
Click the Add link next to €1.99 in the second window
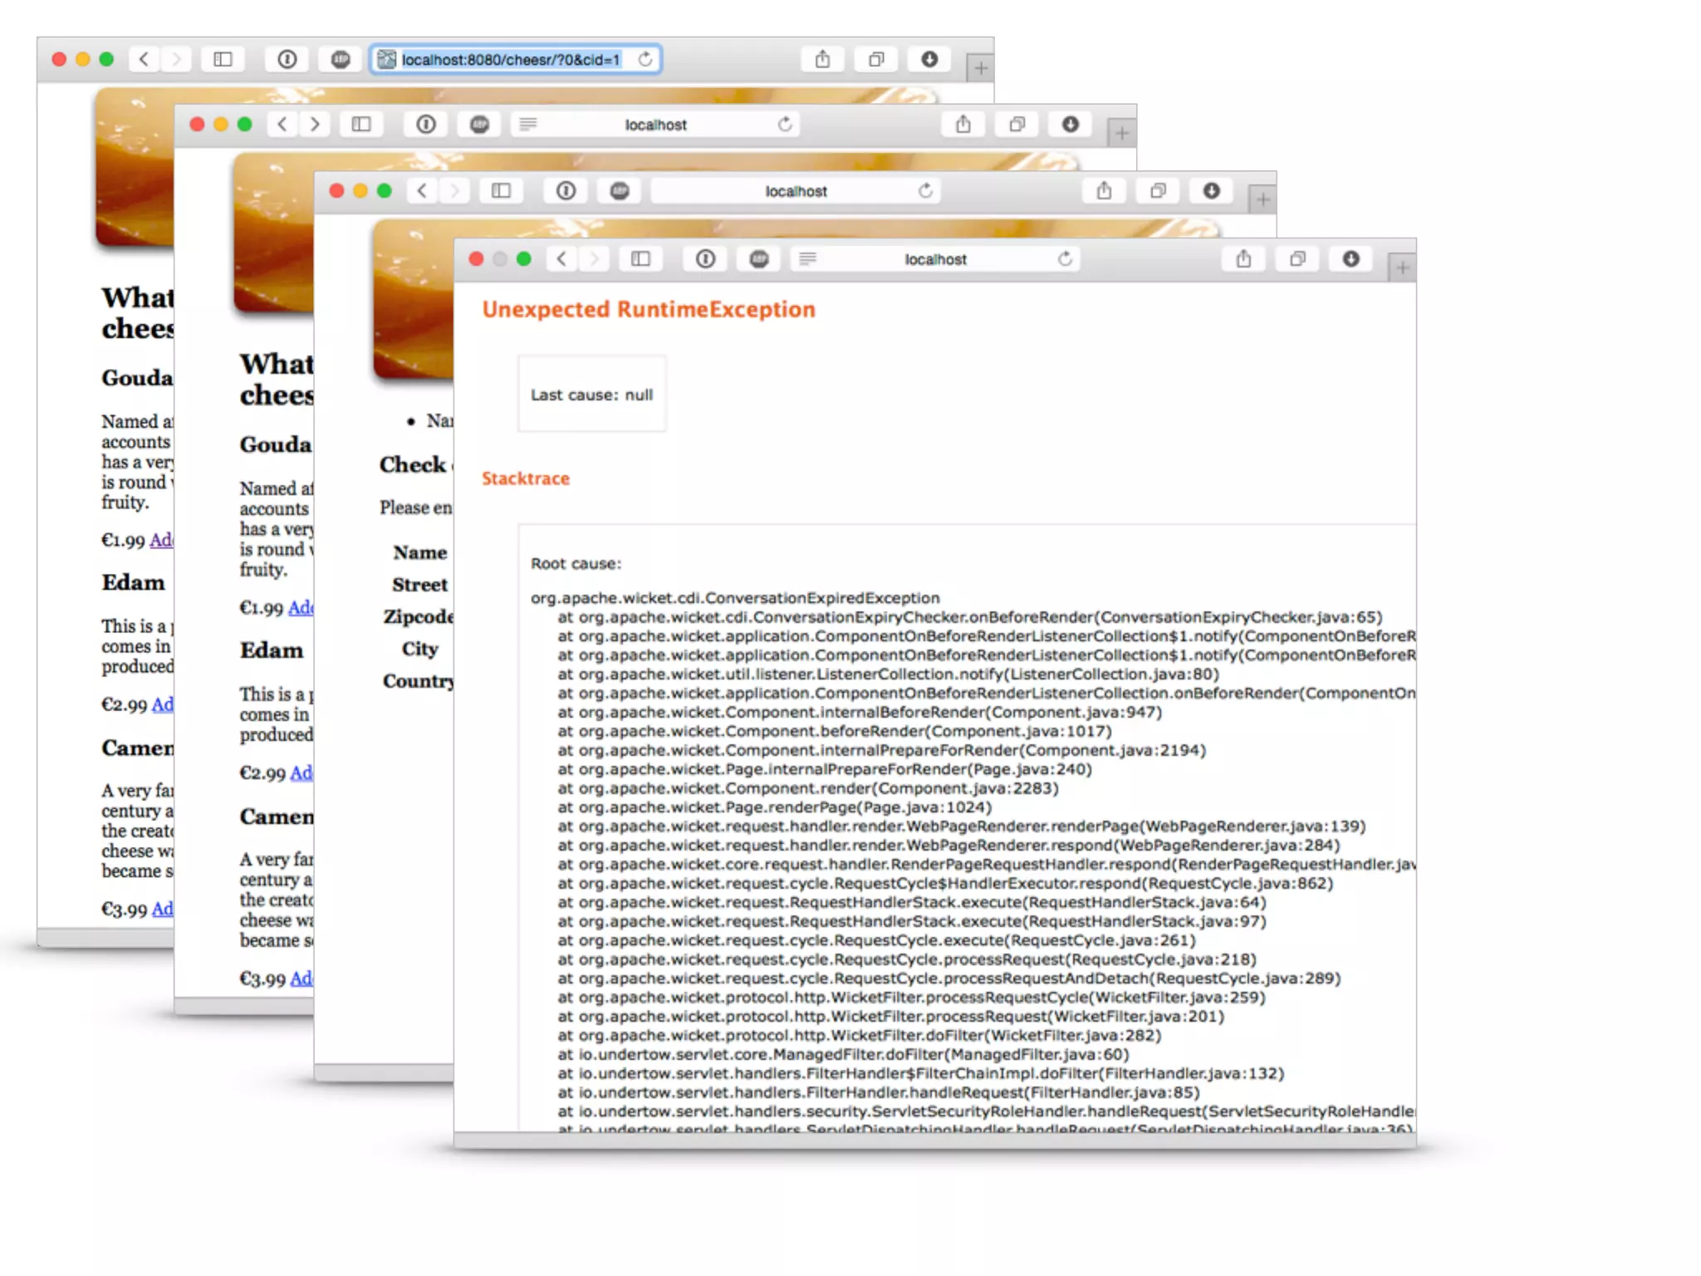(x=301, y=607)
